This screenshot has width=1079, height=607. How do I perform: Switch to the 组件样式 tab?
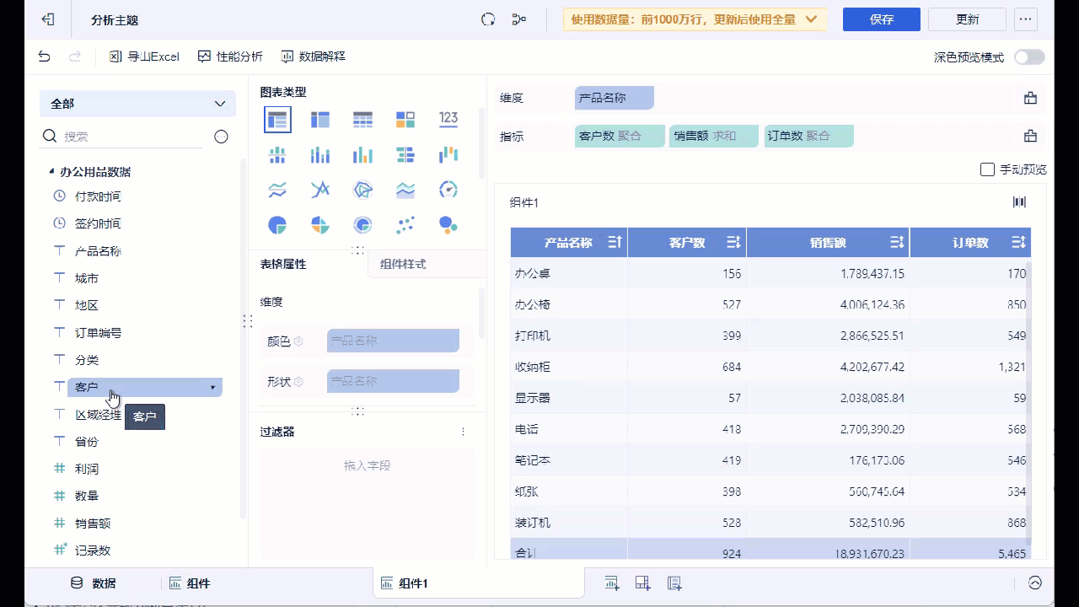tap(403, 264)
